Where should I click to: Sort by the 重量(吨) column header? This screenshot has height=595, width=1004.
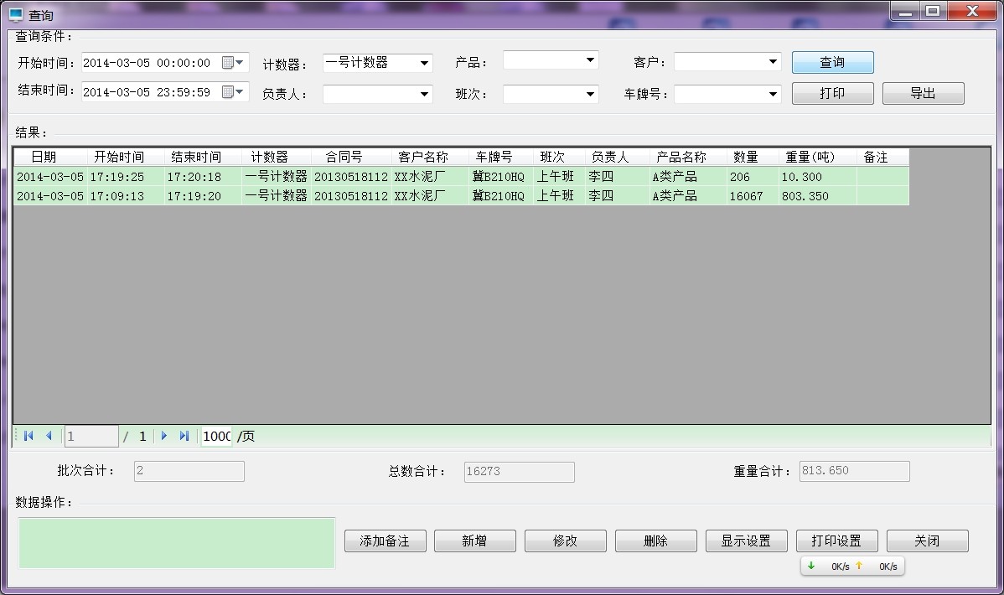pyautogui.click(x=818, y=157)
